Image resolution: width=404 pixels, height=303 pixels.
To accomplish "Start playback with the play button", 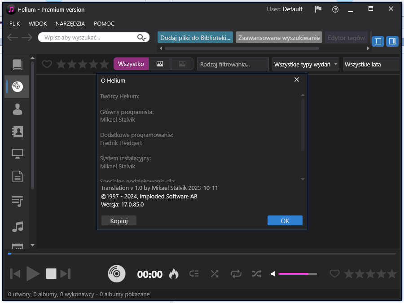I will pos(33,274).
